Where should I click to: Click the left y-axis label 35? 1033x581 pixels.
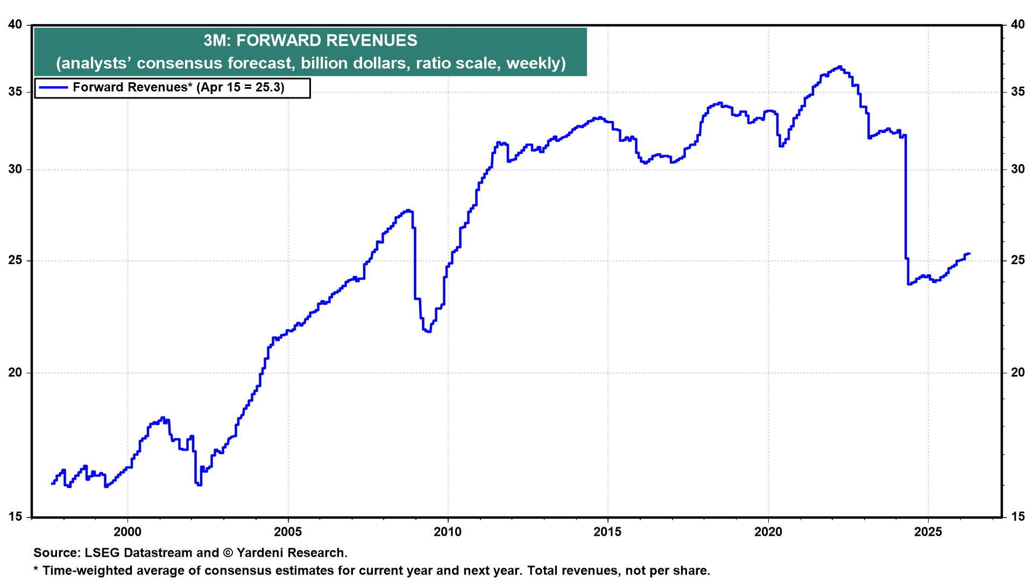tap(15, 92)
